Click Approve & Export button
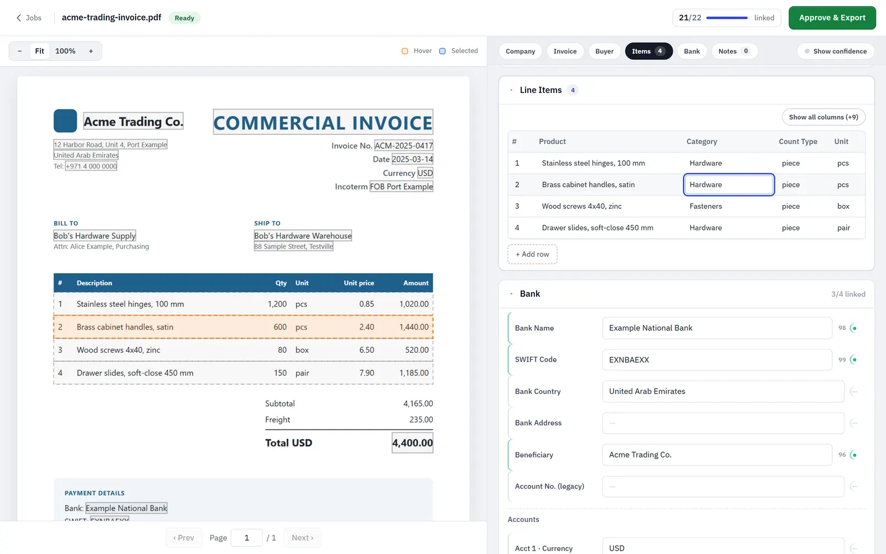This screenshot has width=886, height=554. click(x=832, y=18)
